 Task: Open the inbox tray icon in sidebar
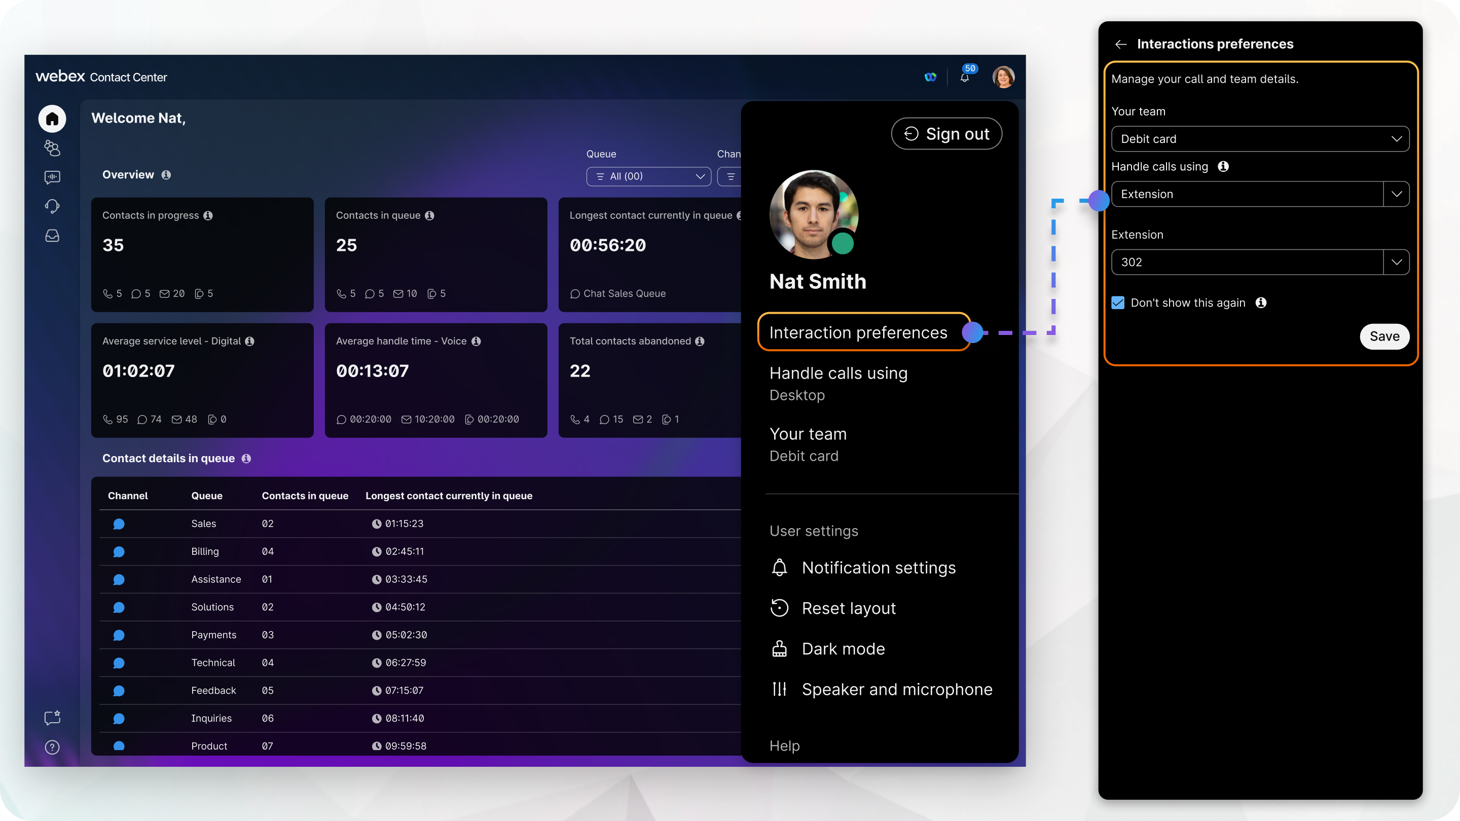coord(52,236)
